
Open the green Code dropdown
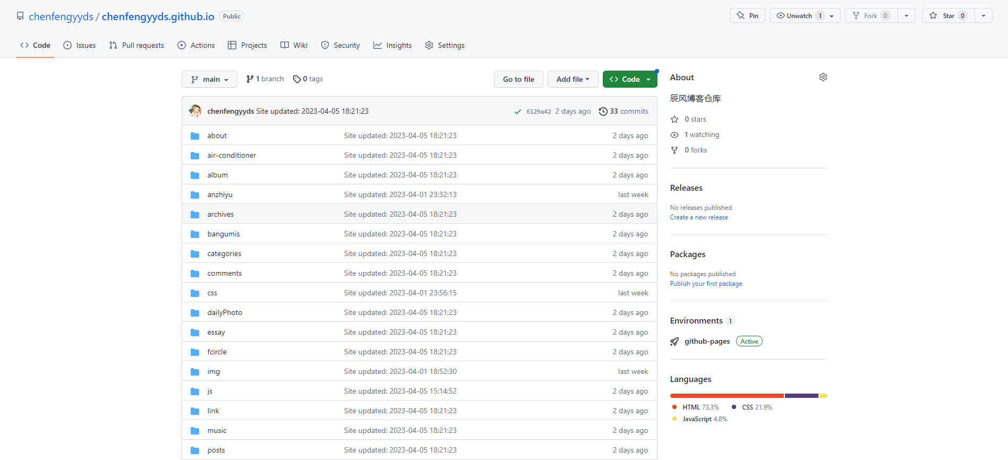pos(630,79)
